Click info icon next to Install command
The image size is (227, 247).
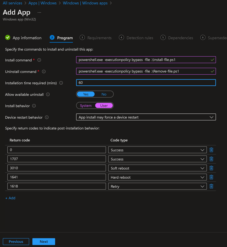[x=39, y=60]
